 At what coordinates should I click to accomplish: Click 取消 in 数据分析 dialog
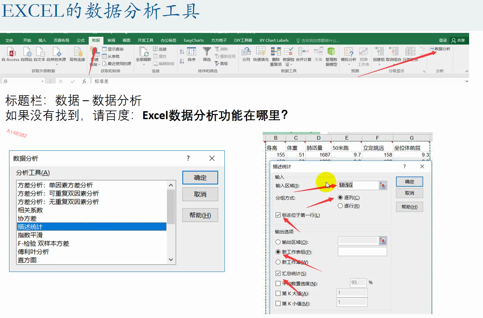[x=200, y=194]
